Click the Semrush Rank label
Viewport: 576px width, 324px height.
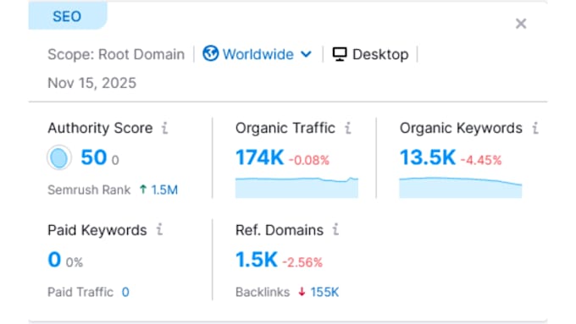(89, 189)
